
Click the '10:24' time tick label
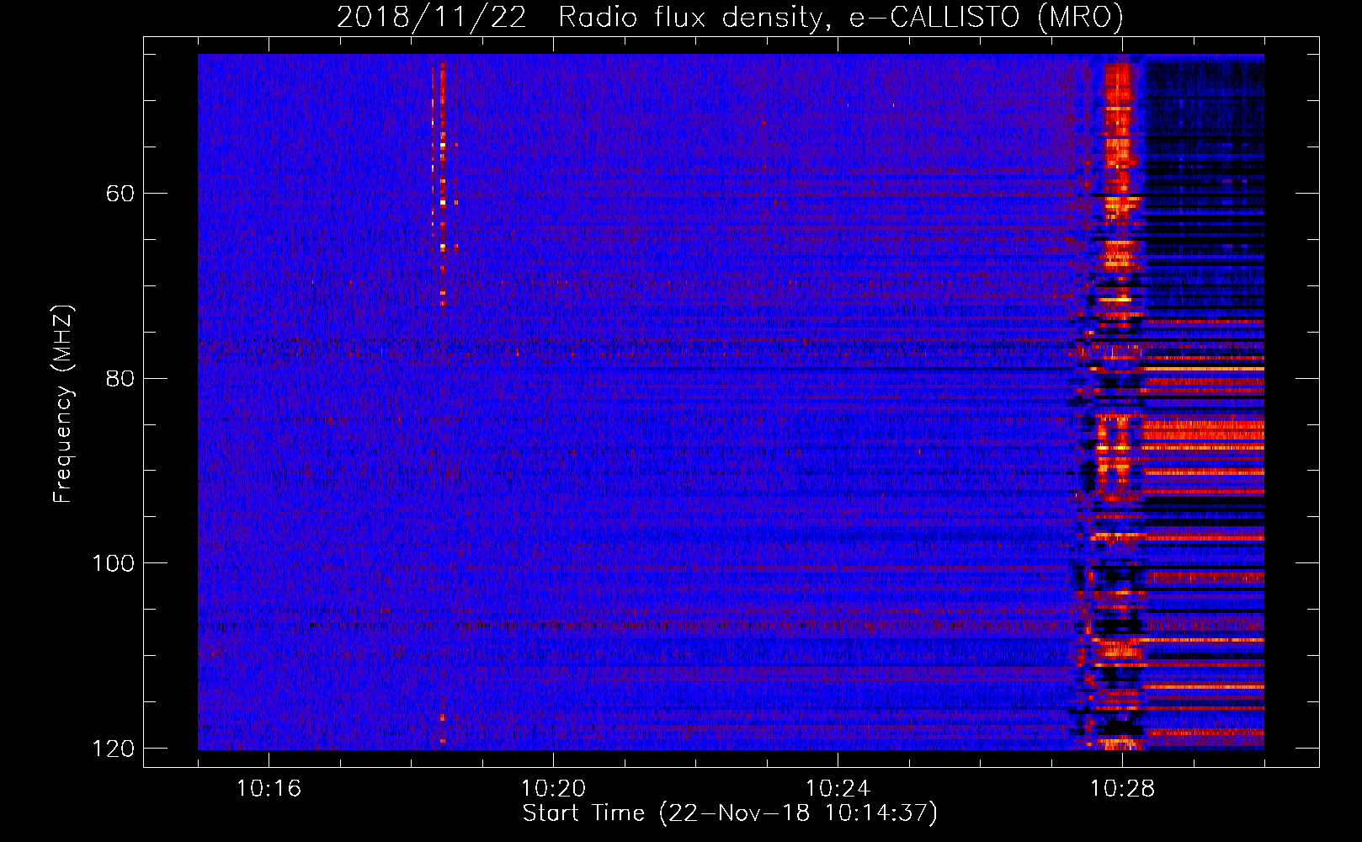[838, 788]
